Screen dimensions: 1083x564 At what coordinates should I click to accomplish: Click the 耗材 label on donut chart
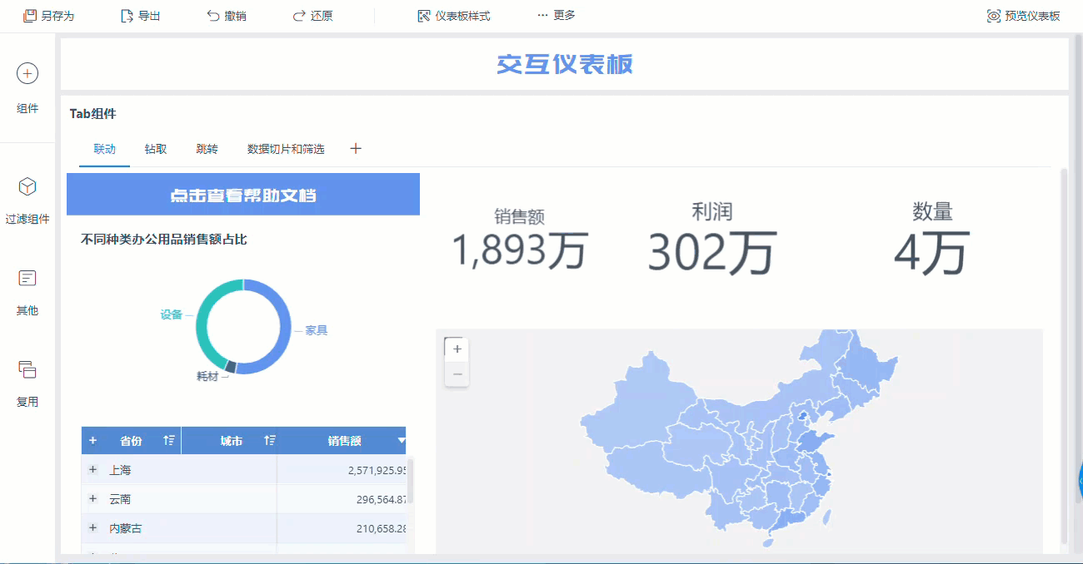(207, 376)
